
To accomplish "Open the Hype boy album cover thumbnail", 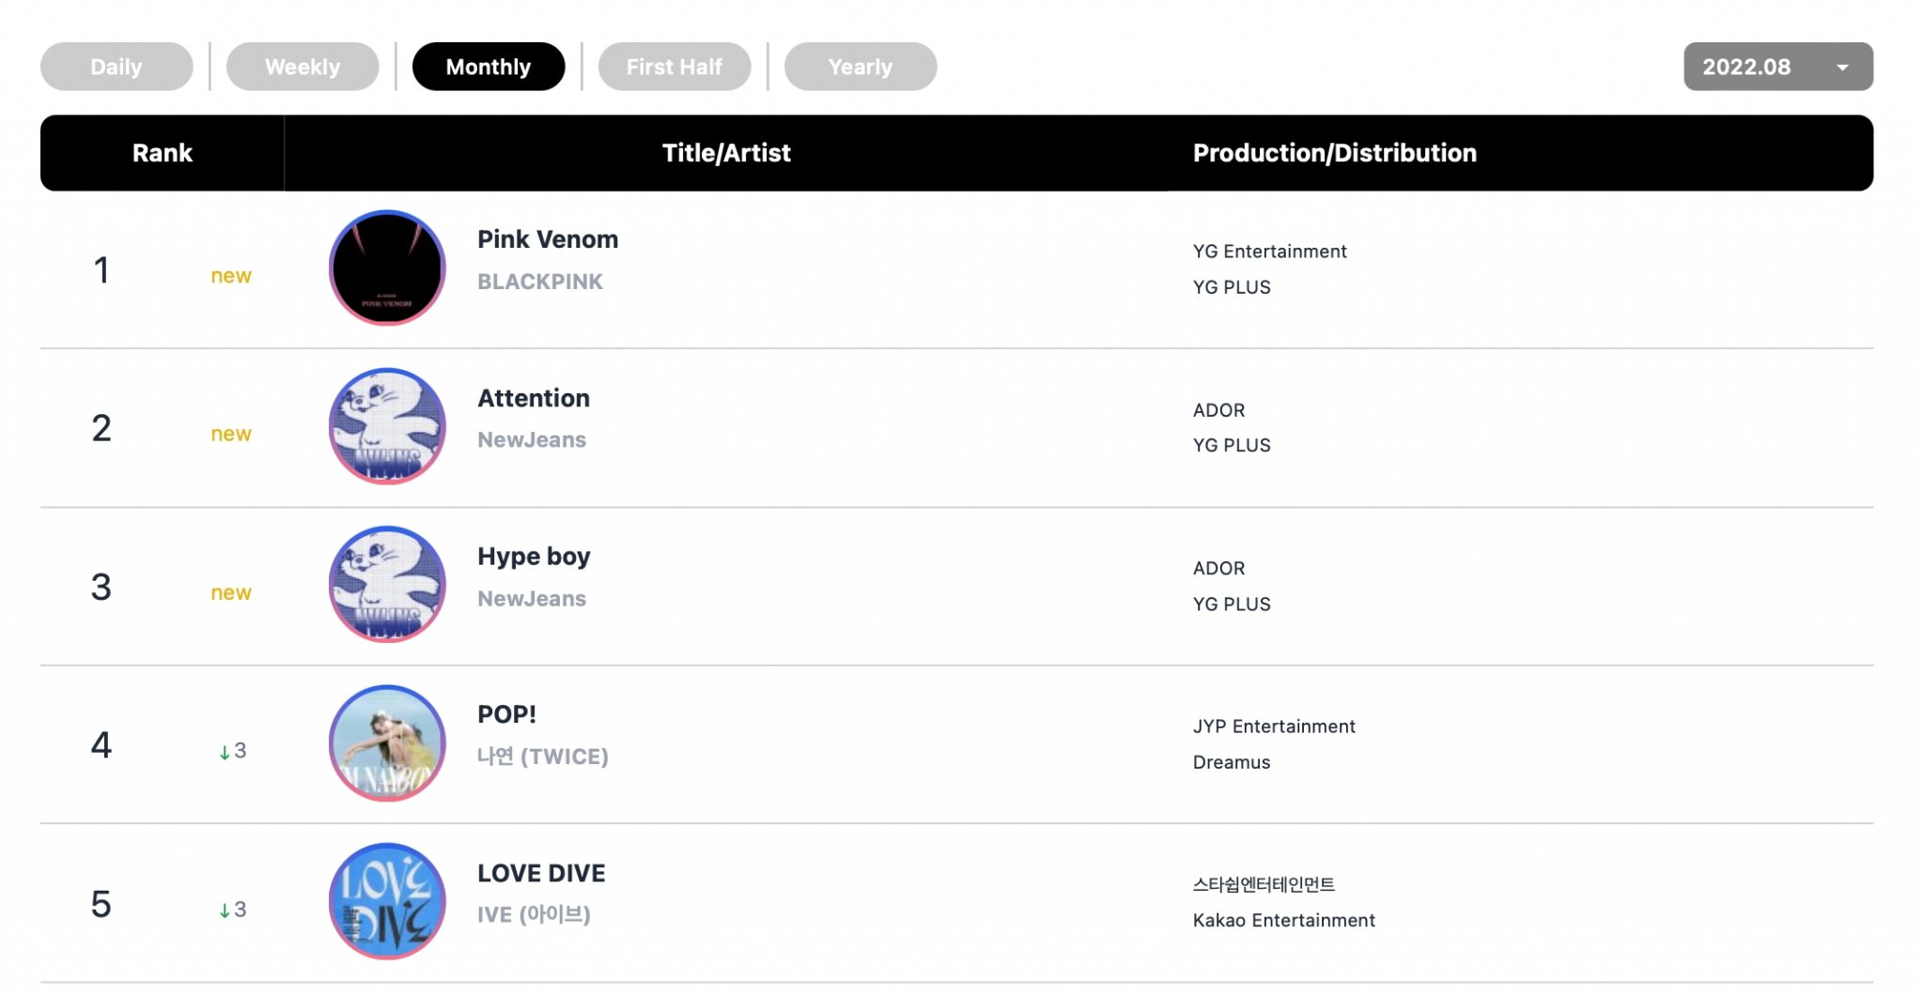I will point(387,585).
